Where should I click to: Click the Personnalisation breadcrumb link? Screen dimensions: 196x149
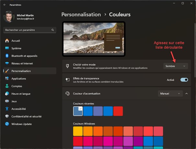coord(81,15)
